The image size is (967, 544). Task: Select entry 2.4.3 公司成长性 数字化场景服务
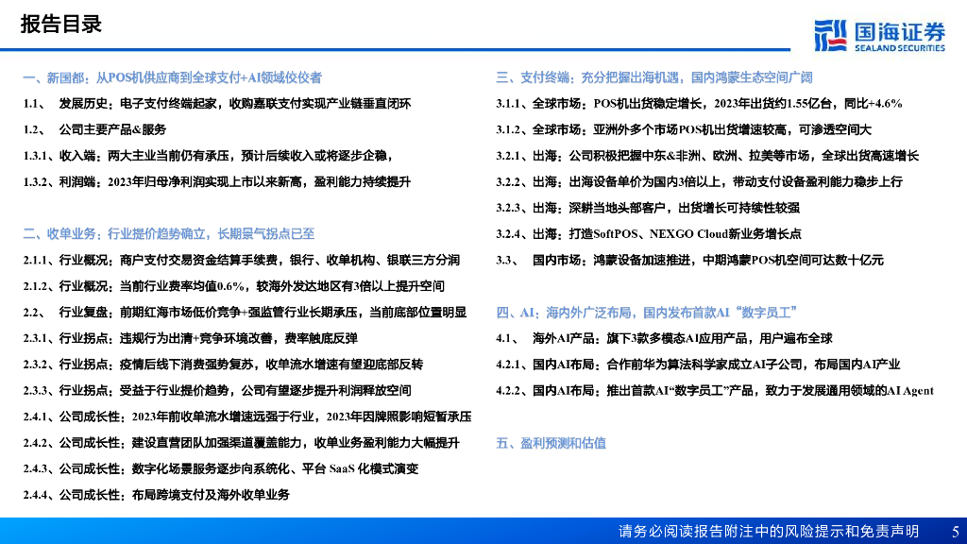(221, 468)
